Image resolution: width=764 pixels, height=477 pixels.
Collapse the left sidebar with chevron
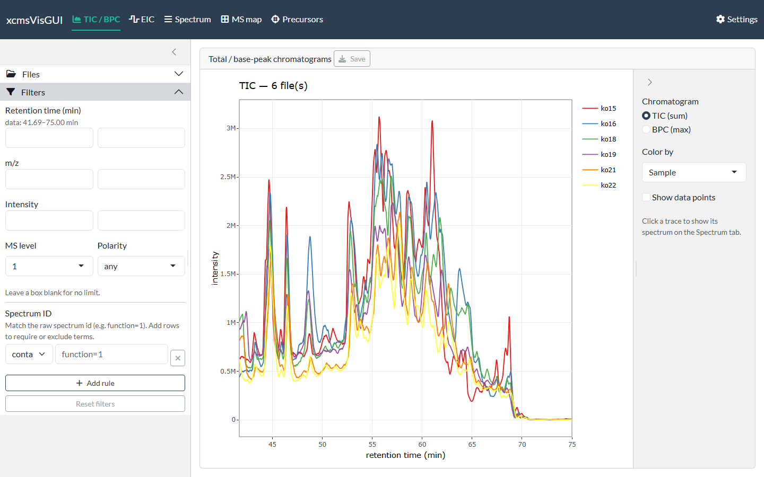tap(174, 52)
